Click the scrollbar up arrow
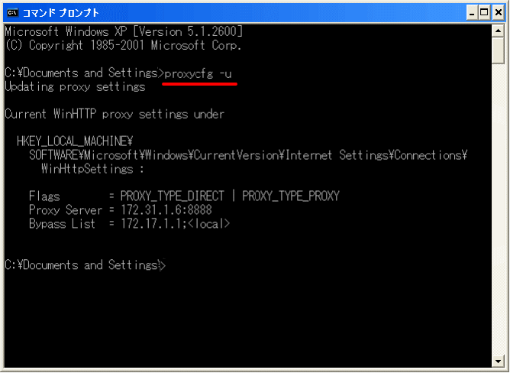Image resolution: width=510 pixels, height=373 pixels. pos(498,31)
